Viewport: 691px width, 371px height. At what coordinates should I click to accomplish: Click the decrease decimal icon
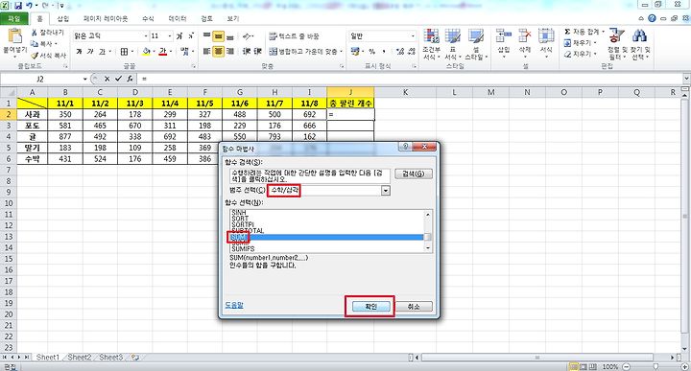pyautogui.click(x=412, y=52)
